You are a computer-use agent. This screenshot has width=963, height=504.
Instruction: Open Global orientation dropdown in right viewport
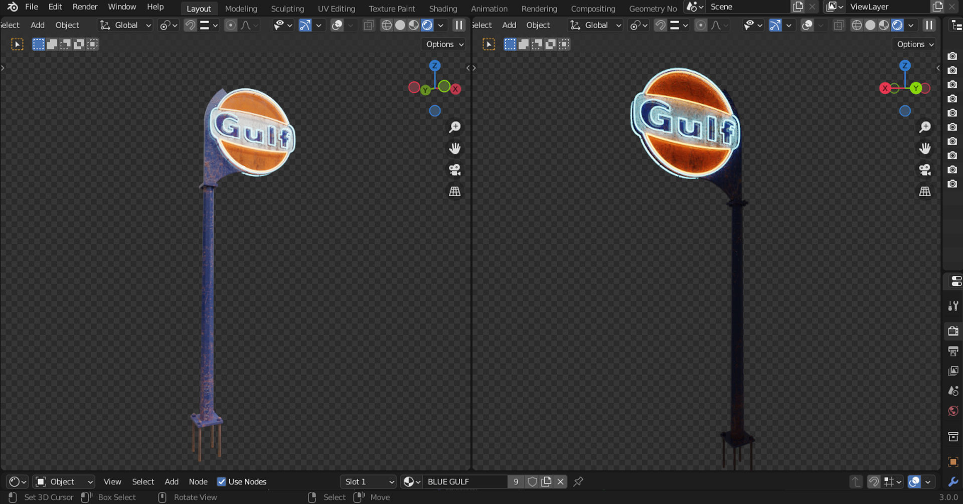pyautogui.click(x=595, y=25)
